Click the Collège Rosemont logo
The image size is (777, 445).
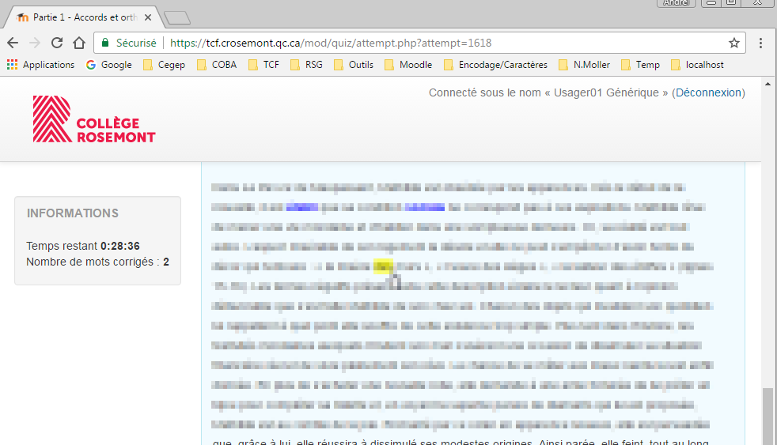tap(94, 119)
